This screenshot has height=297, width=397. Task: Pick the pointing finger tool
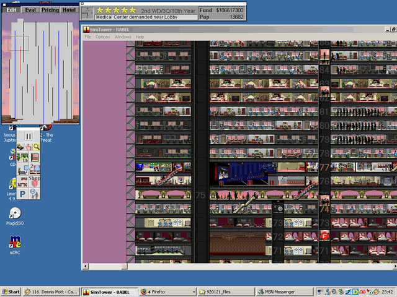[29, 147]
